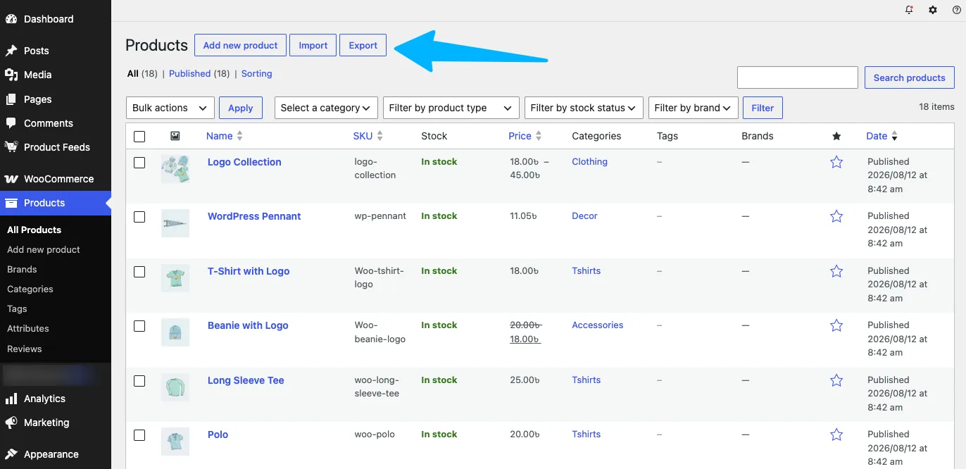Image resolution: width=966 pixels, height=469 pixels.
Task: Click the Filter button
Action: tap(763, 108)
